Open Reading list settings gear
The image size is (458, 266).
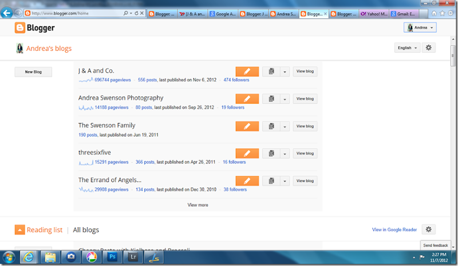428,229
